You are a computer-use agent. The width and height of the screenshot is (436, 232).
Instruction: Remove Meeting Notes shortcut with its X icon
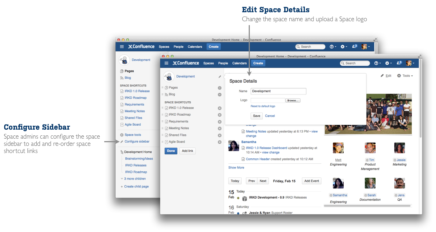click(220, 129)
